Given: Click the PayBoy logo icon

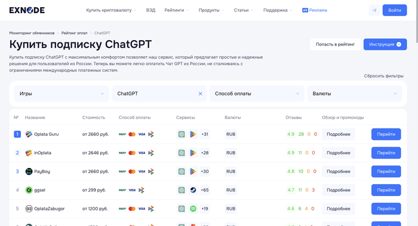Looking at the screenshot, I should click(29, 172).
